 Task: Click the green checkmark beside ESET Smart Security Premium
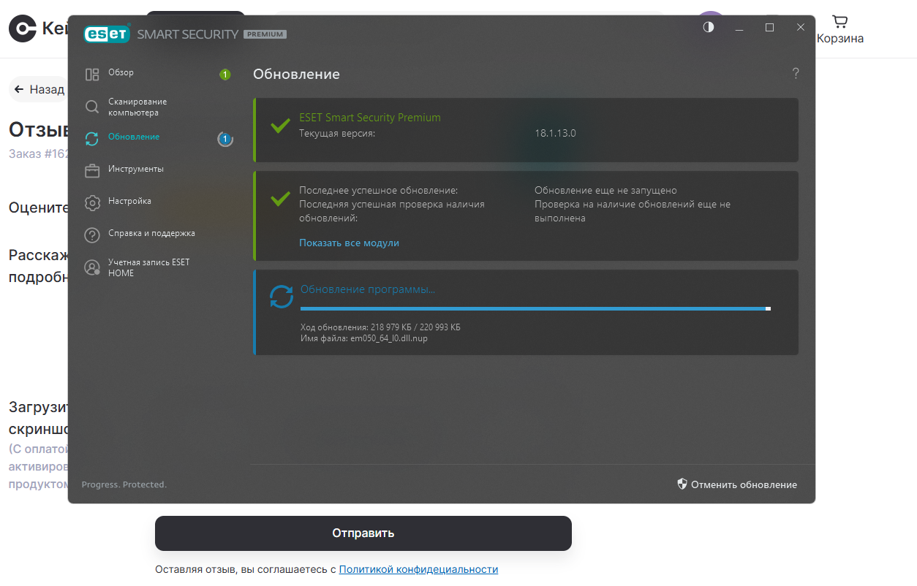pyautogui.click(x=280, y=126)
